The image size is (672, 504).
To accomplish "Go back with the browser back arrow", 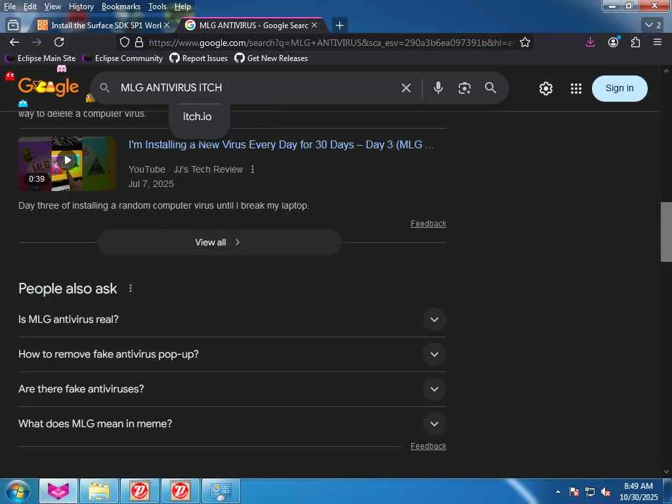I will click(x=14, y=42).
